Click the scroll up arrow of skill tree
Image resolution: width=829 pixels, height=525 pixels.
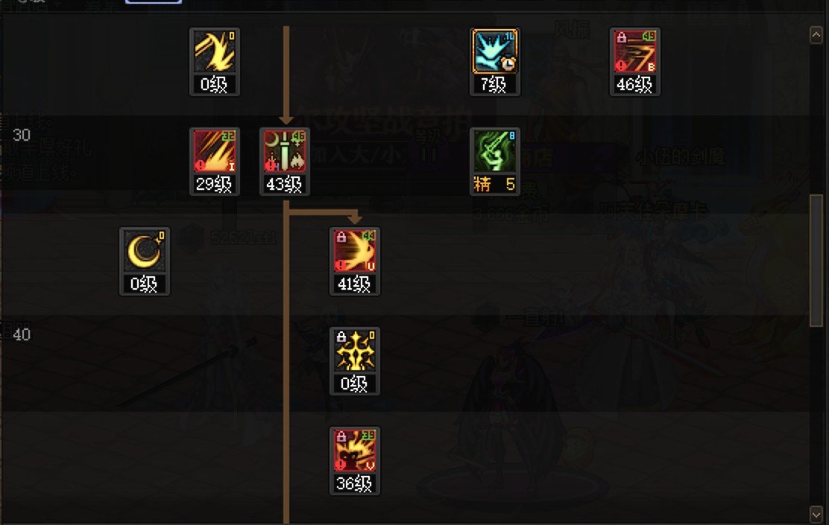(816, 36)
